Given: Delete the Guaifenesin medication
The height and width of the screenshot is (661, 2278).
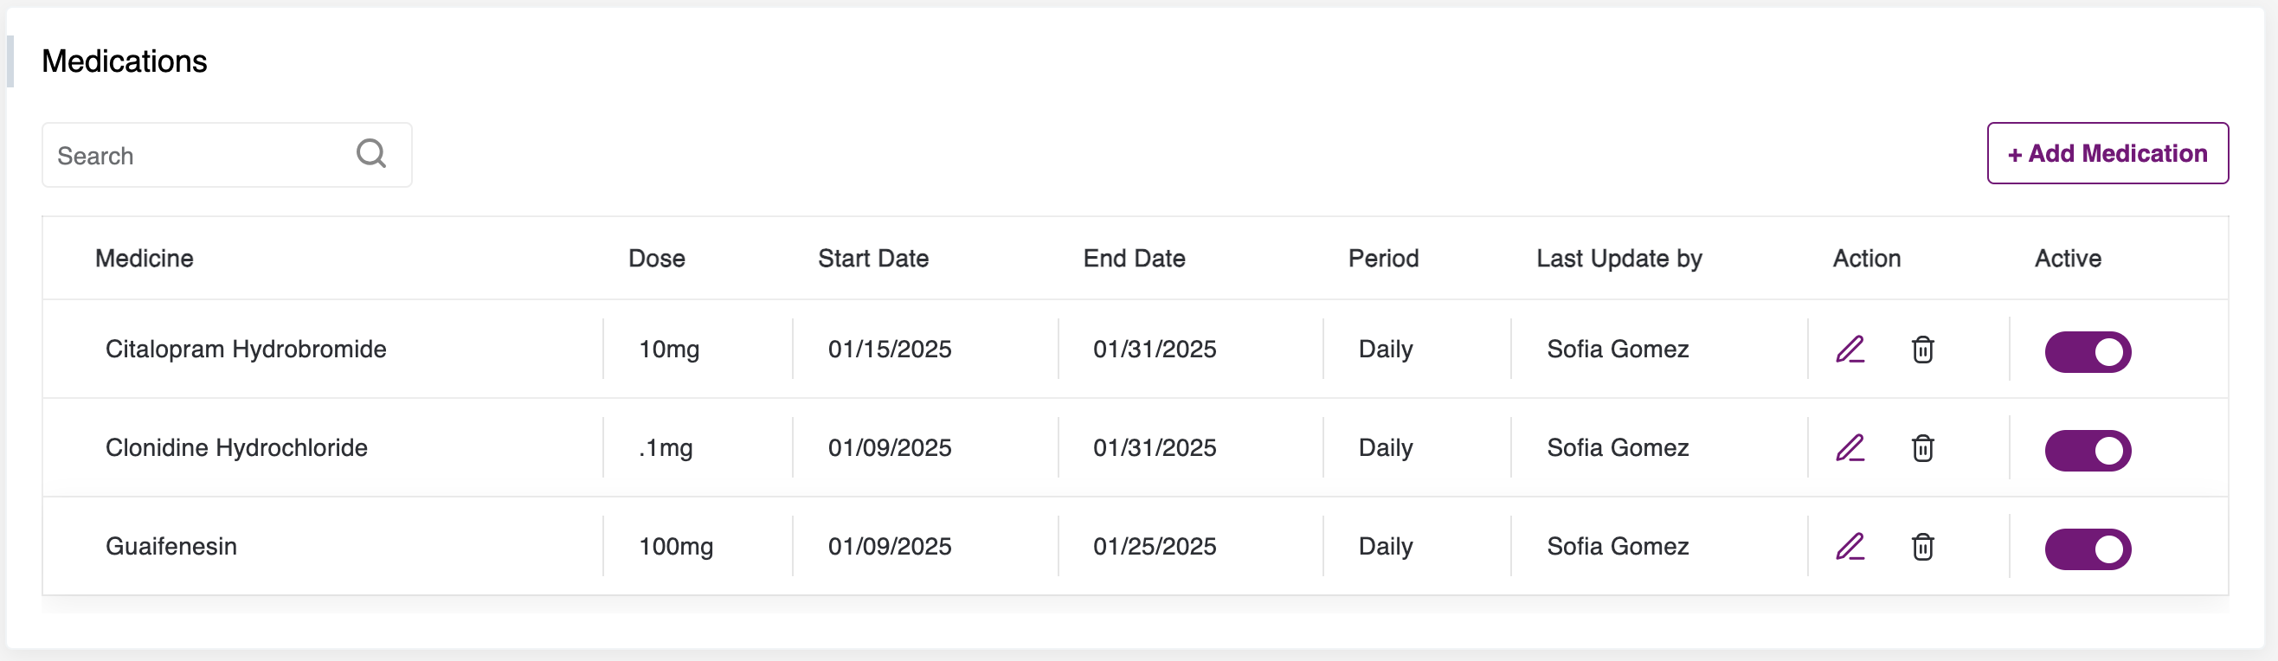Looking at the screenshot, I should pos(1922,547).
